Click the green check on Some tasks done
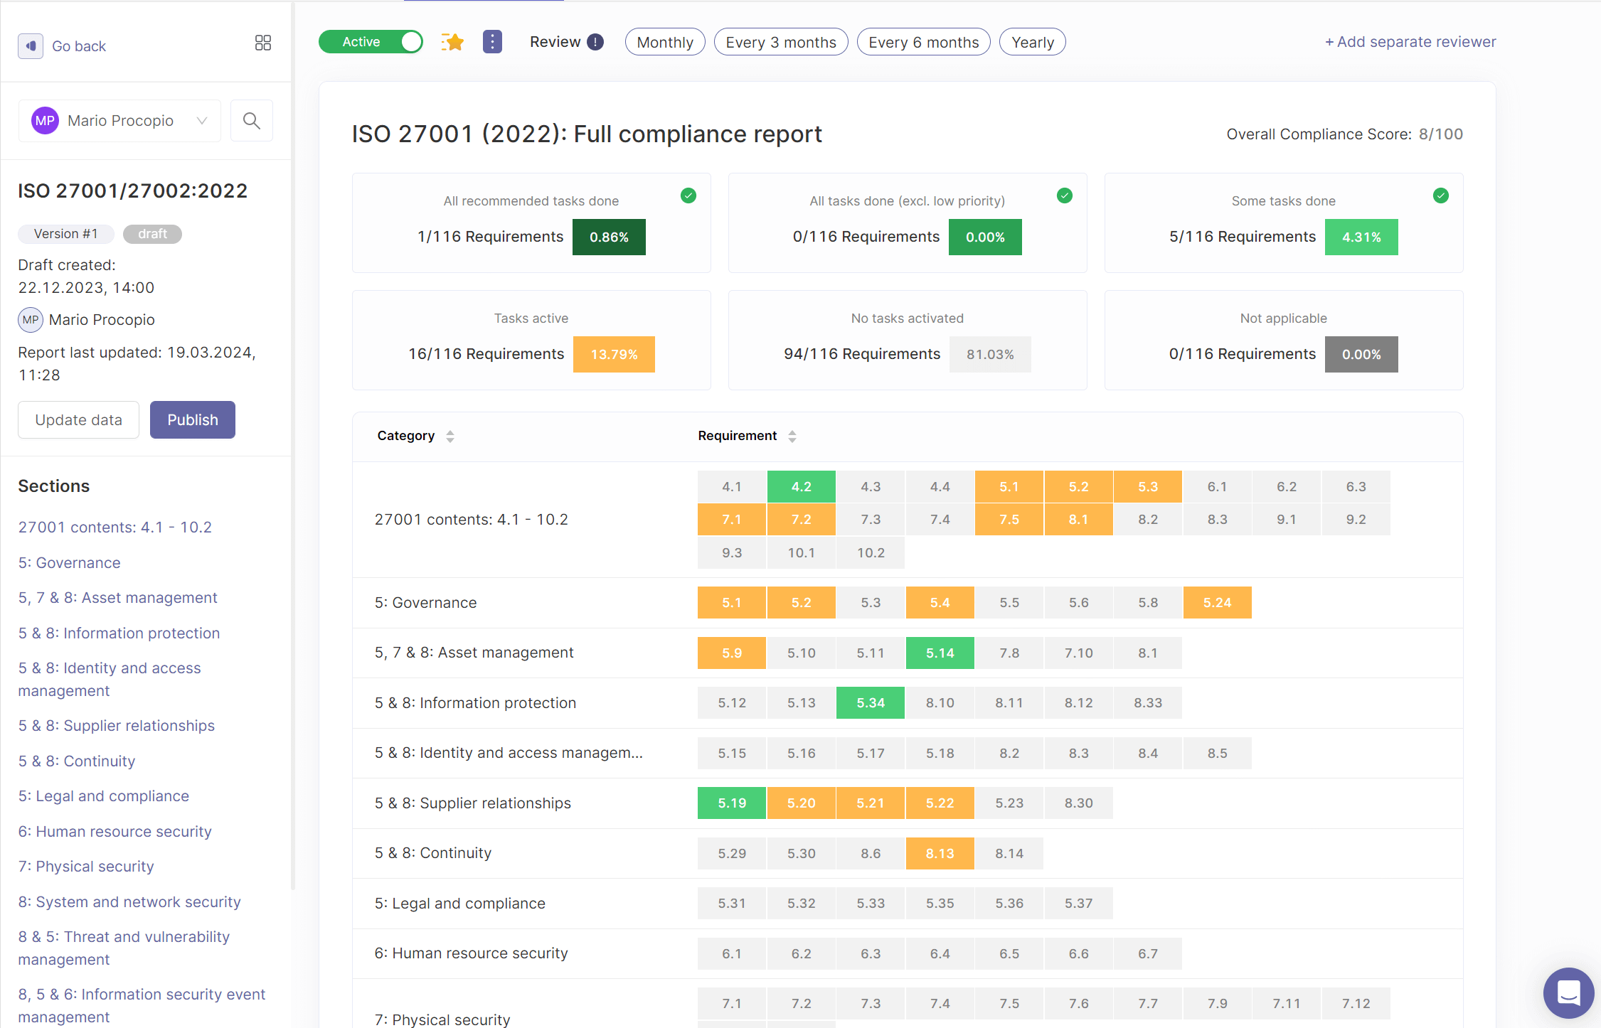 pyautogui.click(x=1441, y=196)
